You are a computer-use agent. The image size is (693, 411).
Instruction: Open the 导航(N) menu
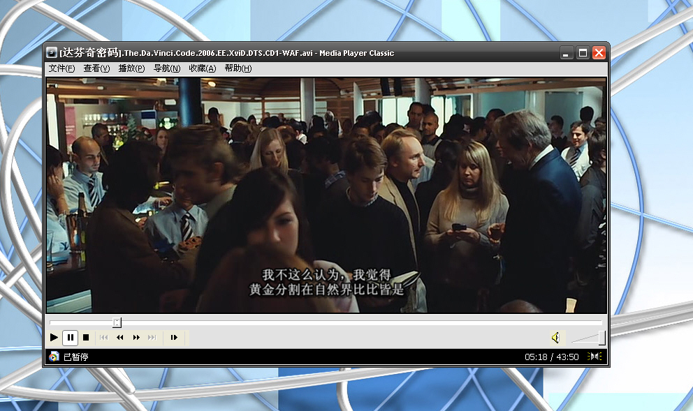167,68
